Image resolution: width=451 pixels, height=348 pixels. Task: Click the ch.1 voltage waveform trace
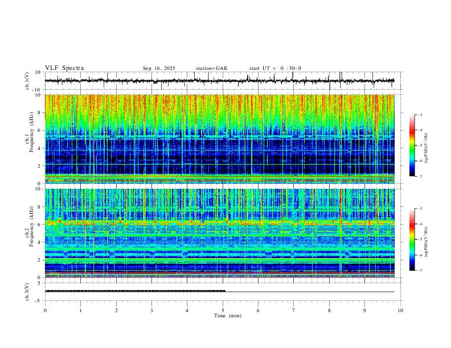[219, 81]
